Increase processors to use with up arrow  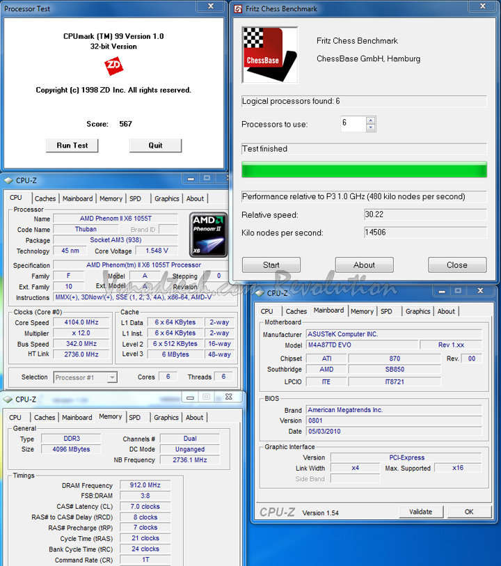point(370,120)
